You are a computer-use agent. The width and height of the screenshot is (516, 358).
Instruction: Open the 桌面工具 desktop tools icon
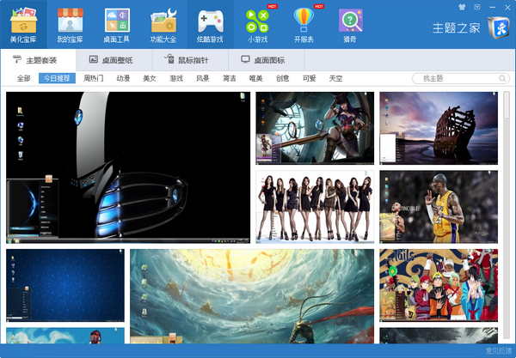pyautogui.click(x=117, y=21)
